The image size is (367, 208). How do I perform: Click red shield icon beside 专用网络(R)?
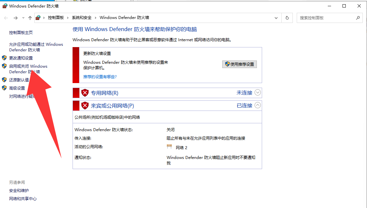pos(85,93)
